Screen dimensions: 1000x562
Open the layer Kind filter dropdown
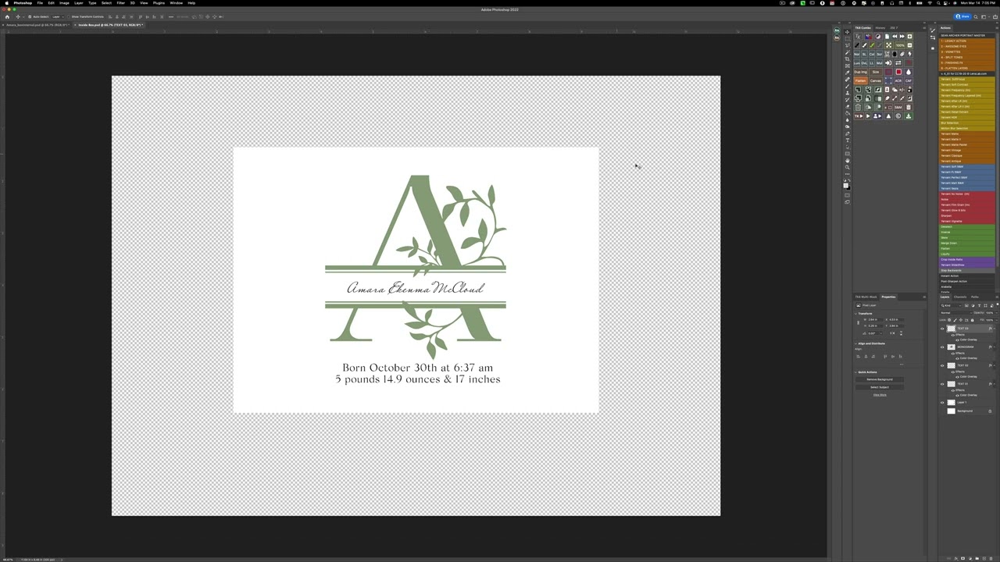[951, 305]
